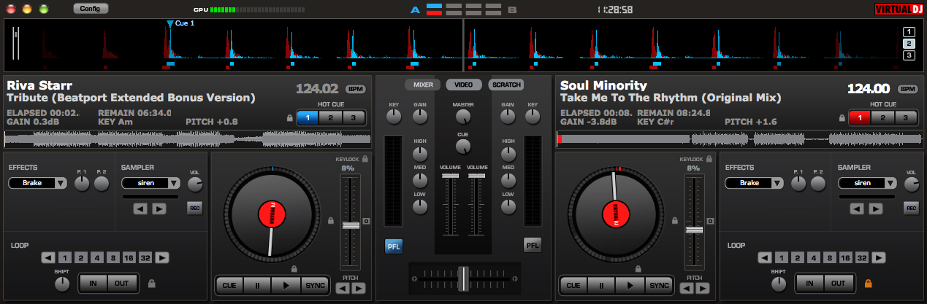This screenshot has width=927, height=304.
Task: Play left sampler with right arrow
Action: pos(159,209)
